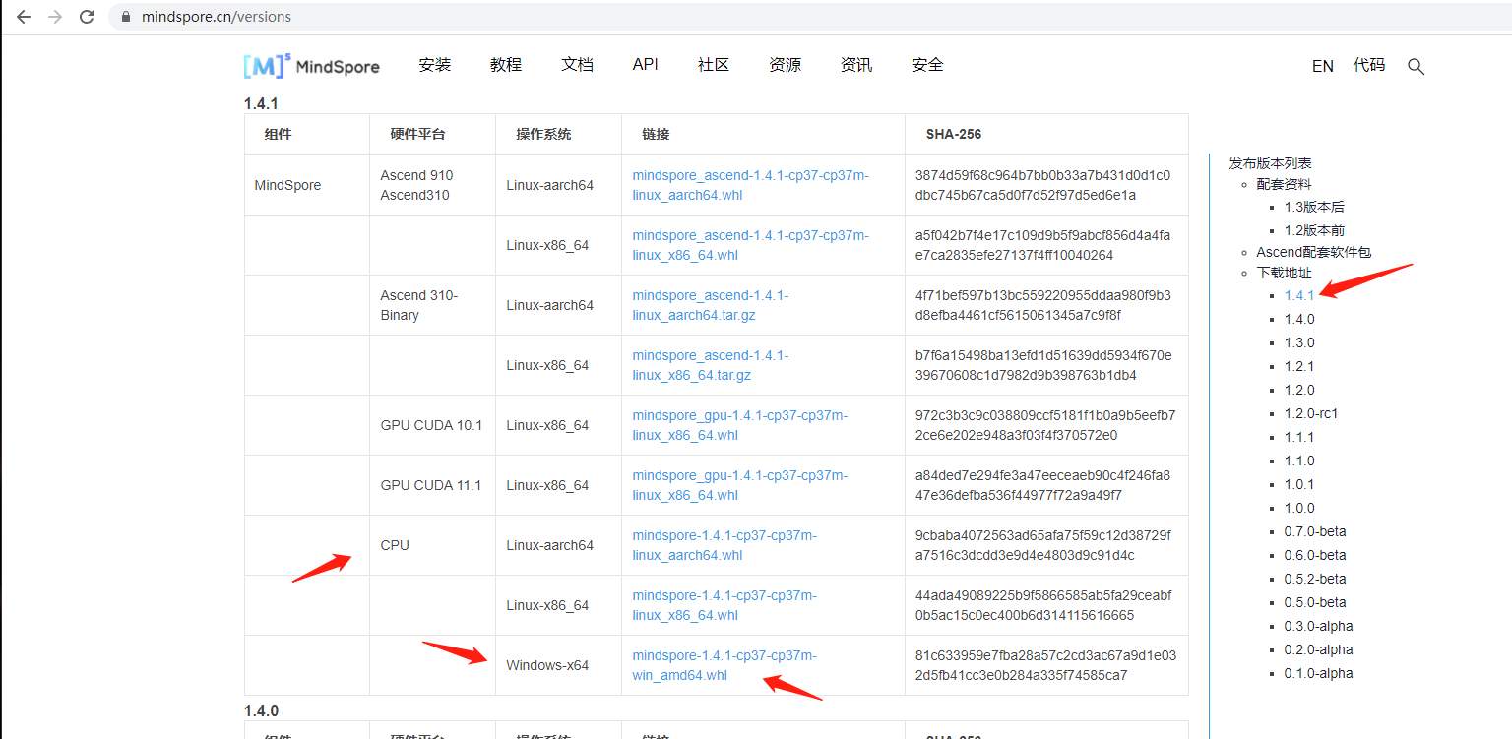Select version 0.6.0-beta in sidebar list
This screenshot has width=1512, height=739.
click(x=1315, y=555)
